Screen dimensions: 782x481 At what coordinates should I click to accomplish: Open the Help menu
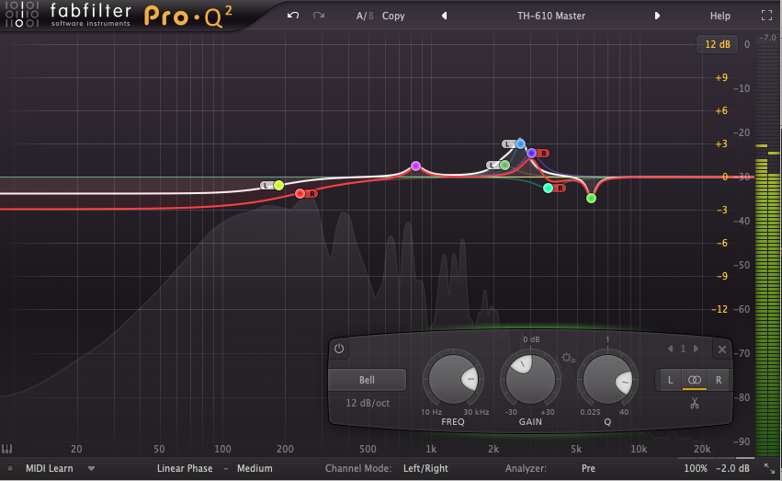click(x=720, y=16)
